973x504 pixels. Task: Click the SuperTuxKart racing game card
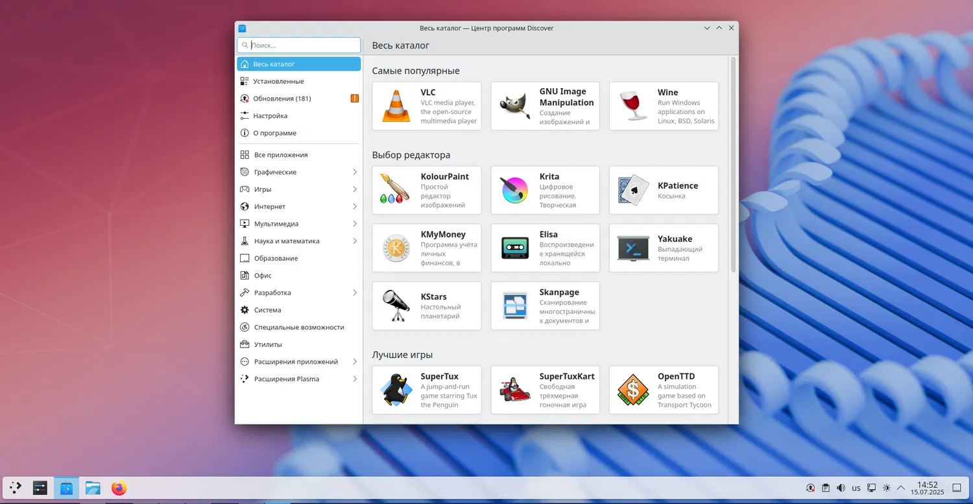tap(546, 390)
